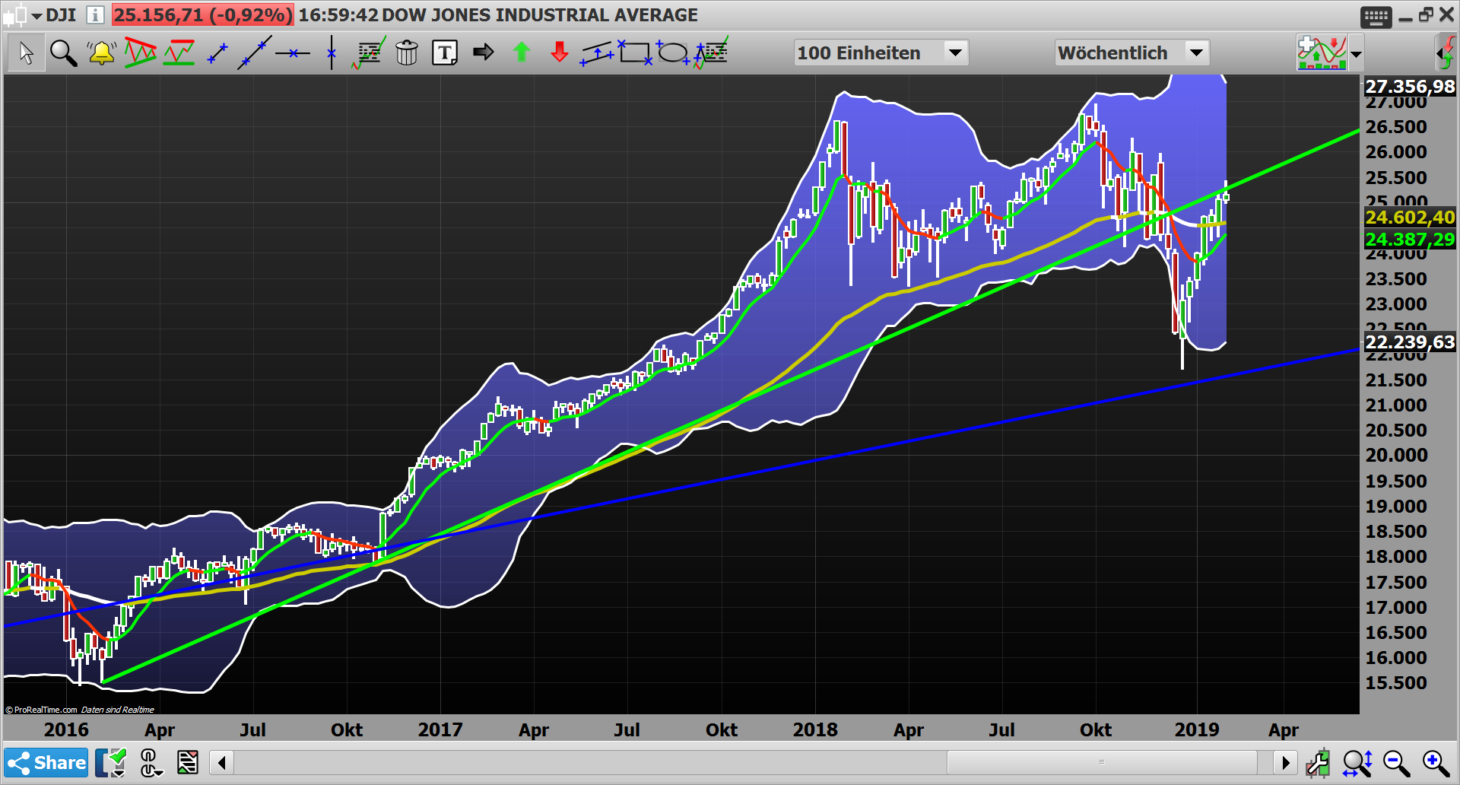Open the chart with text lines tool

coord(369,53)
